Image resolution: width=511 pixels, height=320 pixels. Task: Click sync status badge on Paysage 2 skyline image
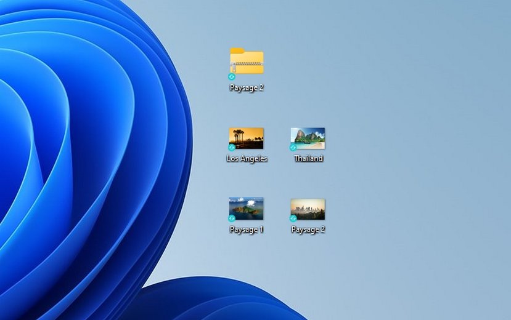click(293, 218)
